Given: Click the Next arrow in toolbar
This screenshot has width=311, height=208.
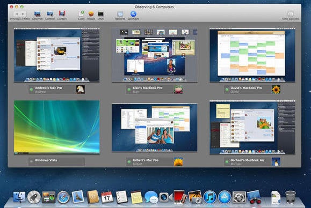Looking at the screenshot, I should pyautogui.click(x=23, y=14).
